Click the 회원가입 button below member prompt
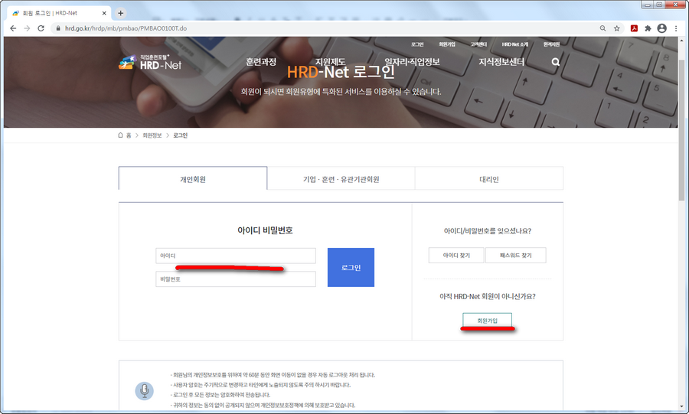Screen dimensions: 689x414 (487, 320)
